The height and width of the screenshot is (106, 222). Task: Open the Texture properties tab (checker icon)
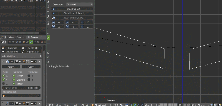(x=42, y=42)
